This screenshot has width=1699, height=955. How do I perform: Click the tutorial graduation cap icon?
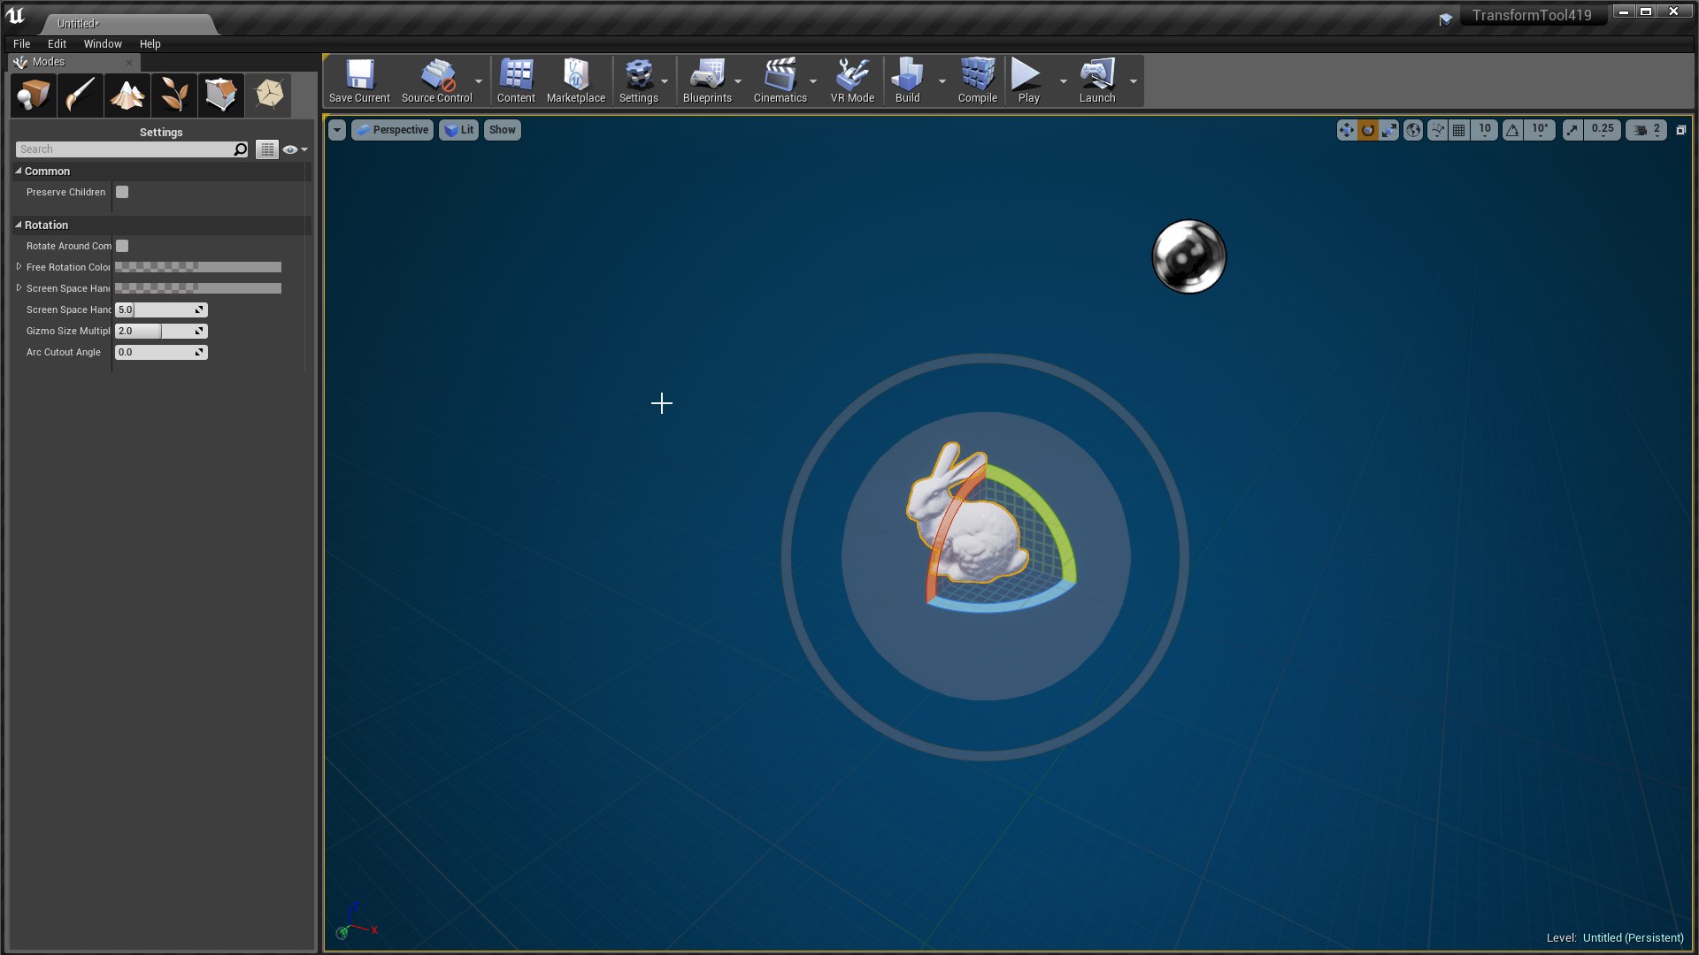pos(1445,19)
